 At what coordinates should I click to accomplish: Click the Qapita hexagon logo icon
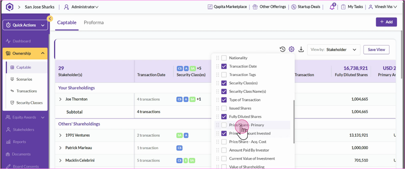[x=9, y=7]
